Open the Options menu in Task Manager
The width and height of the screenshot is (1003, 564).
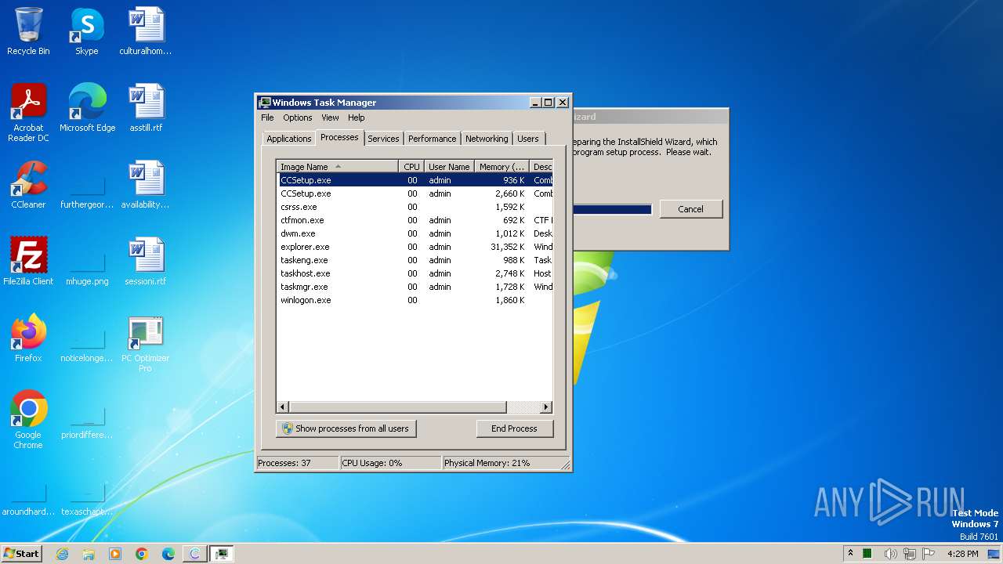[297, 117]
